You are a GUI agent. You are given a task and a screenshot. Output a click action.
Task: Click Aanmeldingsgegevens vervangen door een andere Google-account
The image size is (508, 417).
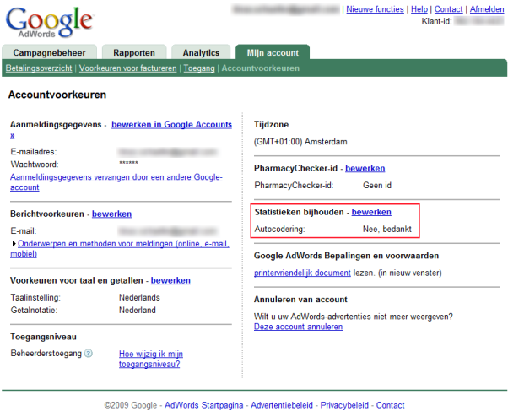[x=116, y=182]
